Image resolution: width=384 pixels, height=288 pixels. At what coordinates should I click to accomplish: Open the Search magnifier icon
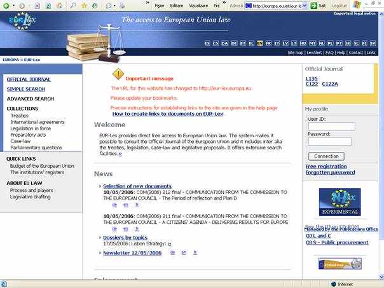tap(72, 5)
